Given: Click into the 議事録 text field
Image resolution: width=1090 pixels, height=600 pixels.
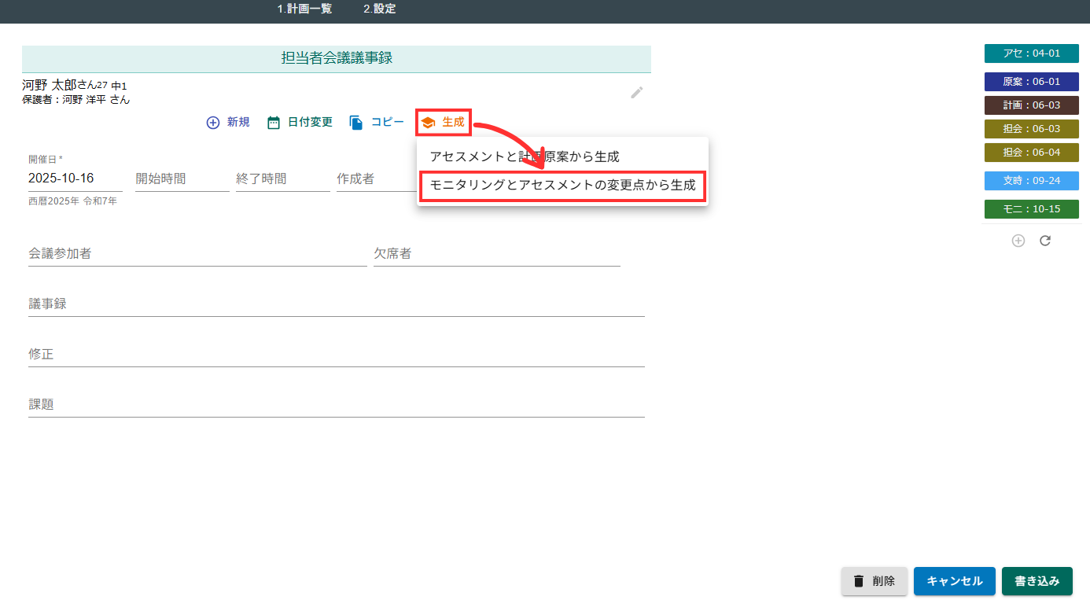Looking at the screenshot, I should (x=336, y=304).
